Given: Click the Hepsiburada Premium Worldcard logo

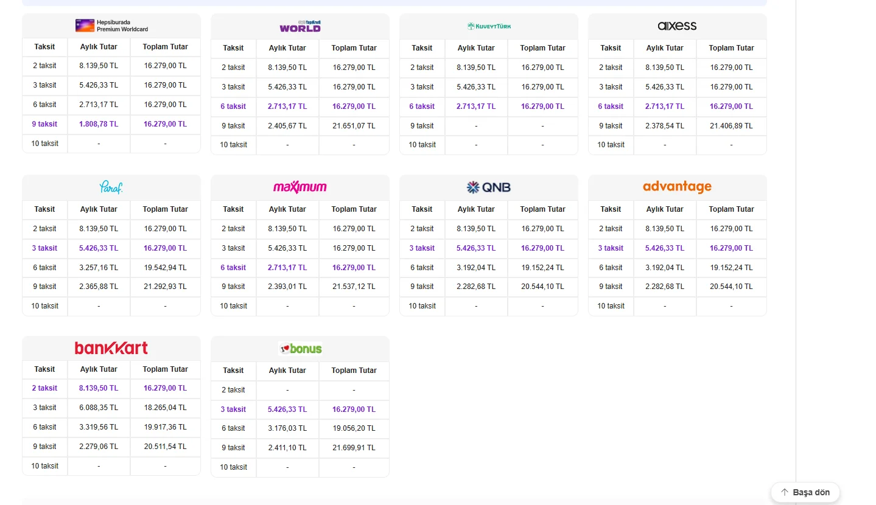Looking at the screenshot, I should (111, 26).
